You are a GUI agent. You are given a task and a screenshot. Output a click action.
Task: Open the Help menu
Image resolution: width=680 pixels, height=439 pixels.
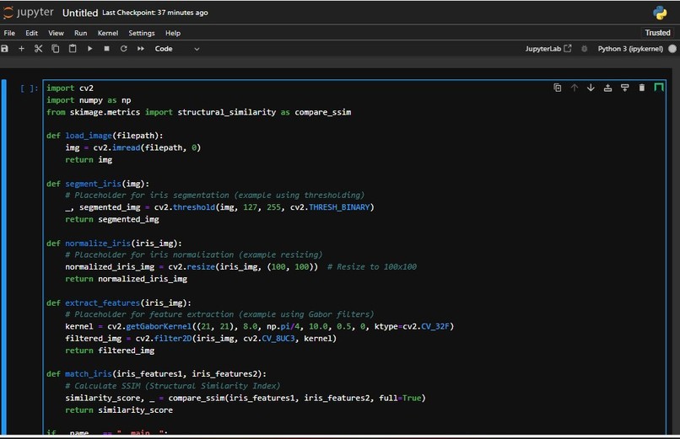click(x=173, y=34)
